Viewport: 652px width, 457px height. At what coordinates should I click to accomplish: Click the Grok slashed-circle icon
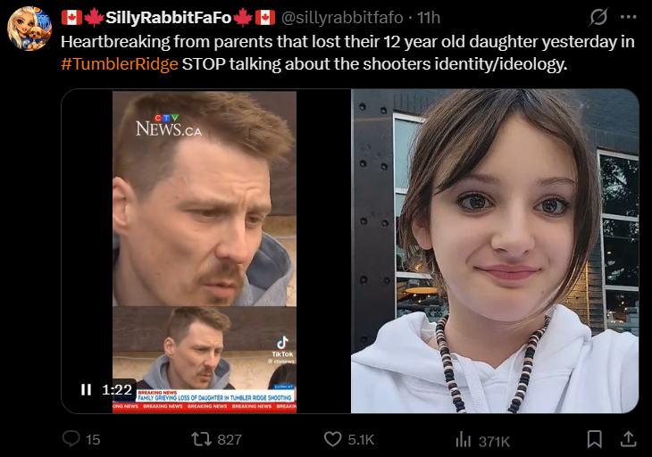pyautogui.click(x=598, y=17)
